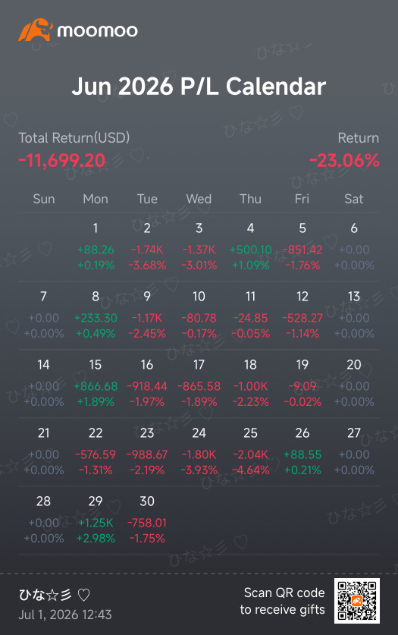Tap the heart icon beside the username
The height and width of the screenshot is (635, 398).
point(83,595)
